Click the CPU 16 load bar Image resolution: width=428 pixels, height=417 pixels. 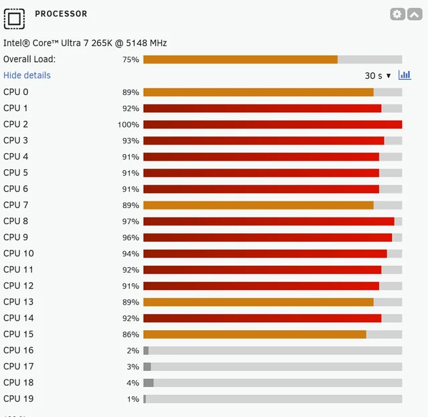272,350
